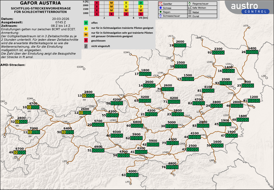Click the Dunst mist legend symbol
This screenshot has height=190, width=274.
point(189,16)
